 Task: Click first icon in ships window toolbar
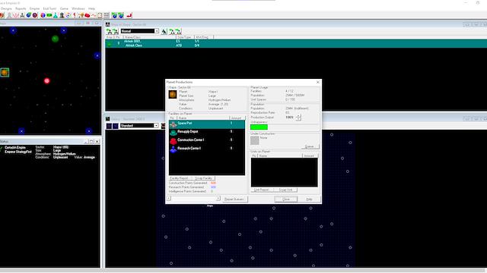109,31
